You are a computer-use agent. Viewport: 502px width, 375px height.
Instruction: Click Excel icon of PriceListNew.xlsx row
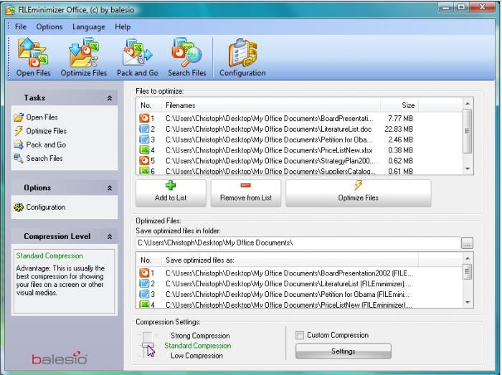(x=144, y=150)
